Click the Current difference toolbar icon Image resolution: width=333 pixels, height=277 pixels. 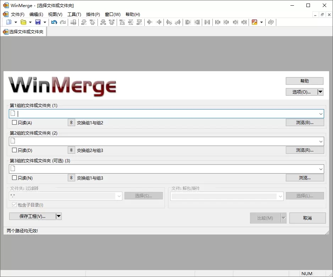[131, 22]
